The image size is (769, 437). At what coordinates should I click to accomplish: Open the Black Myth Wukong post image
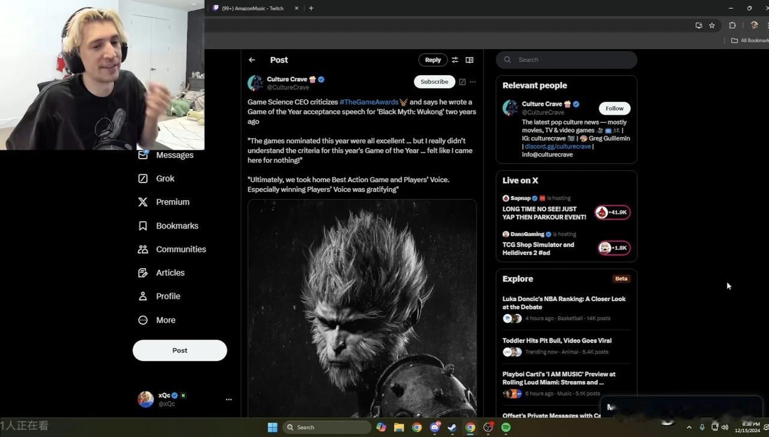tap(362, 308)
